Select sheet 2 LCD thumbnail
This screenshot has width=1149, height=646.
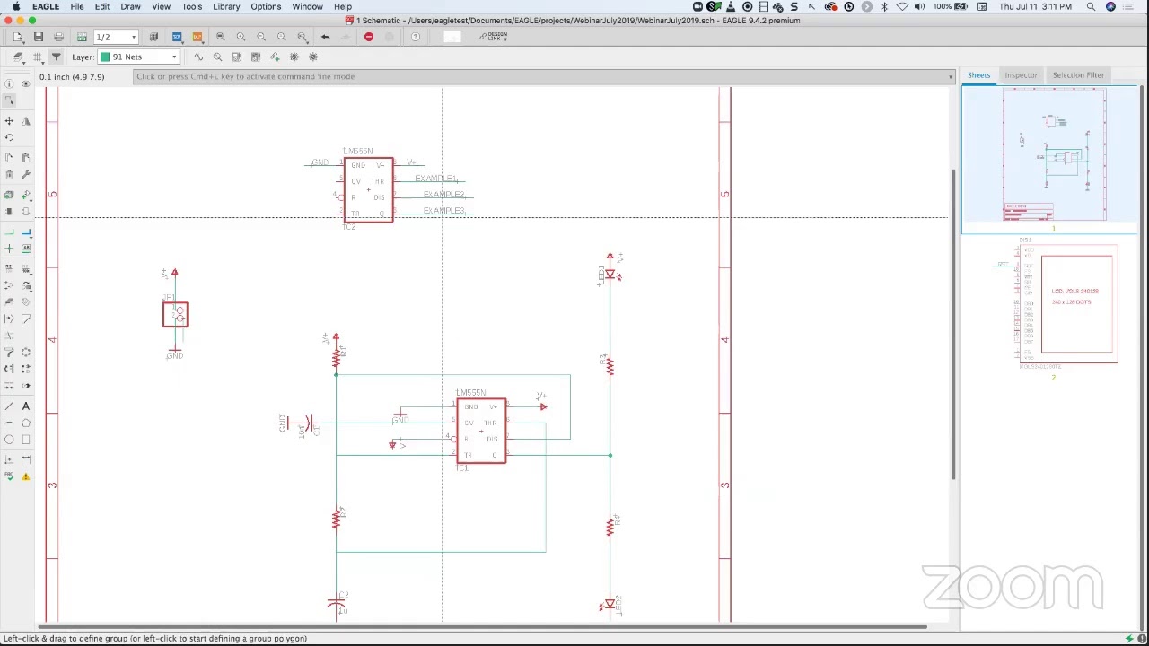[x=1054, y=305]
